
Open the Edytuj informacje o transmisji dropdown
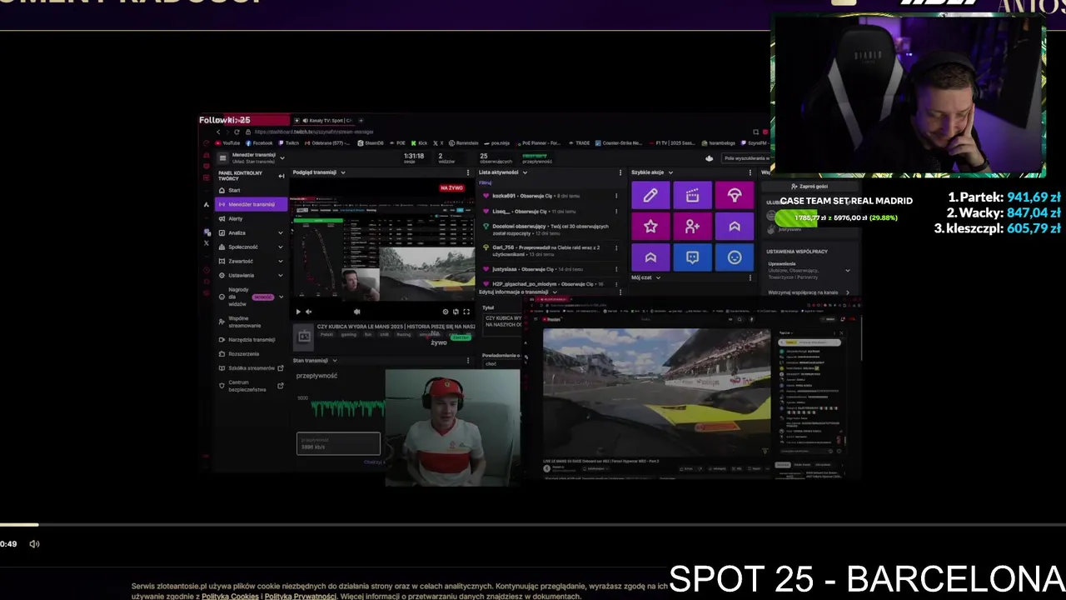click(555, 292)
